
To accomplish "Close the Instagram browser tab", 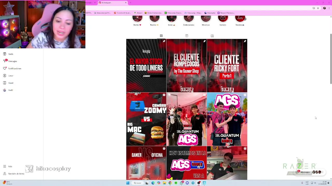I will pyautogui.click(x=126, y=3).
